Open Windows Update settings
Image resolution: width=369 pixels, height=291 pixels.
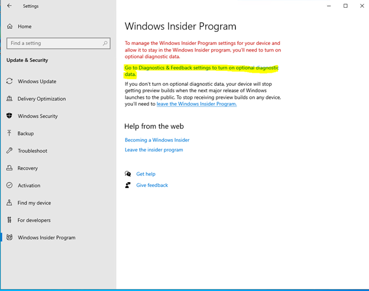37,82
